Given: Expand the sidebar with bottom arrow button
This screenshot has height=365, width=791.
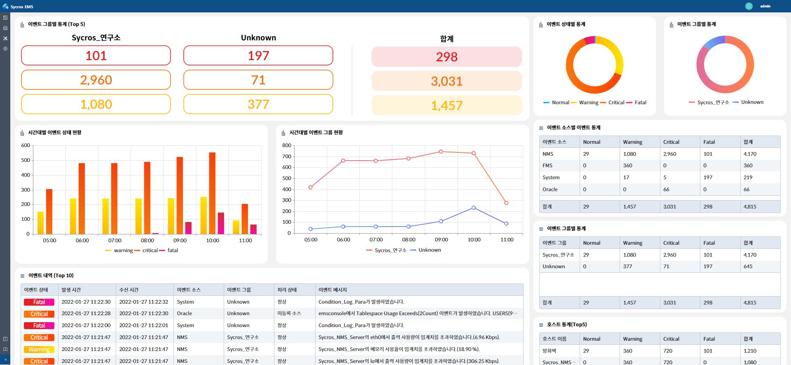Looking at the screenshot, I should (5, 360).
